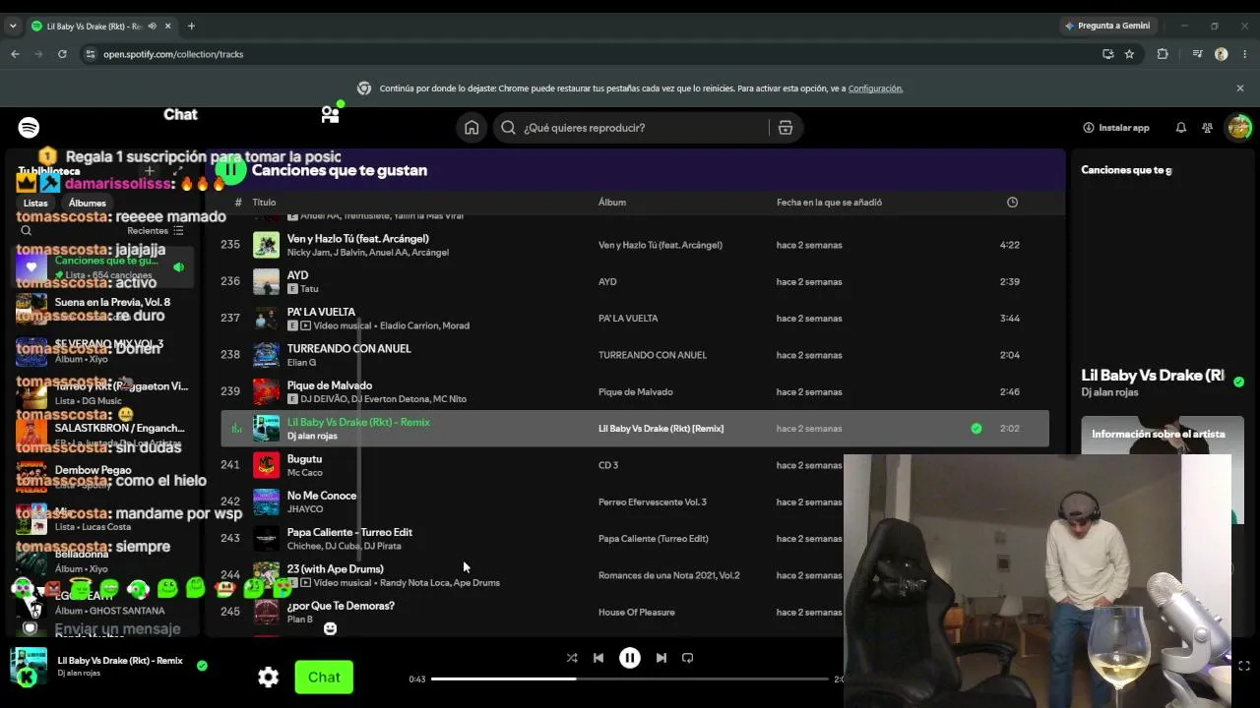The width and height of the screenshot is (1260, 708).
Task: Open Spotify notifications bell
Action: (1181, 128)
